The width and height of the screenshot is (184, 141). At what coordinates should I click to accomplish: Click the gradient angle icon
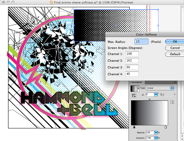[143, 95]
